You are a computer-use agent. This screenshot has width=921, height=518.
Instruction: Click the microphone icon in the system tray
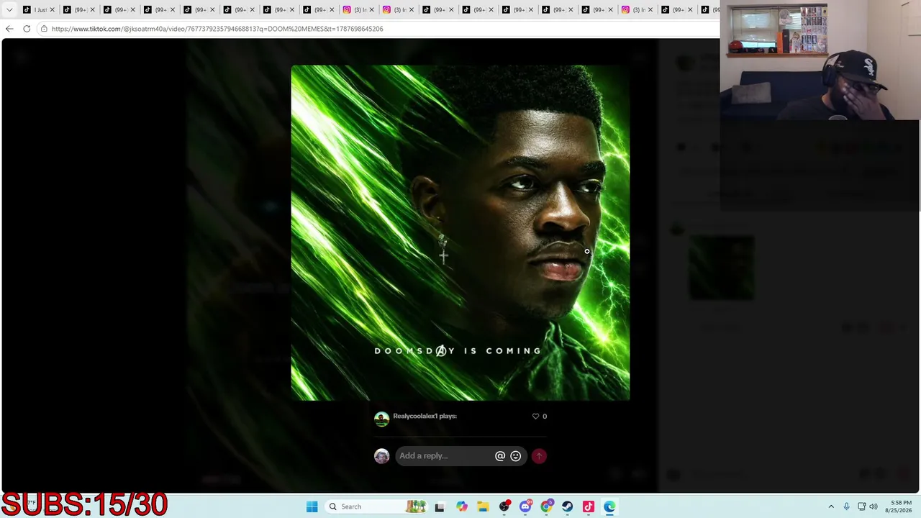[x=846, y=506]
